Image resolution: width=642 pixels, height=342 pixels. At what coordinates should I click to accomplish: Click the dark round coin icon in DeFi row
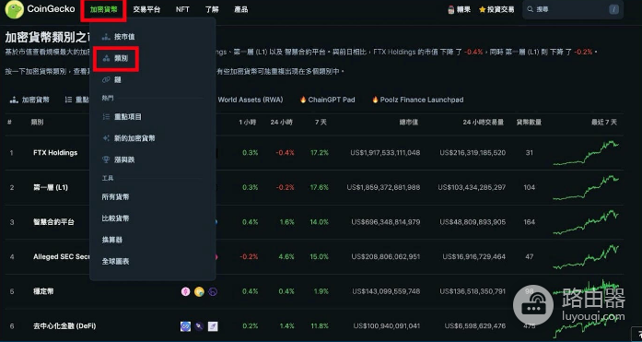point(199,326)
